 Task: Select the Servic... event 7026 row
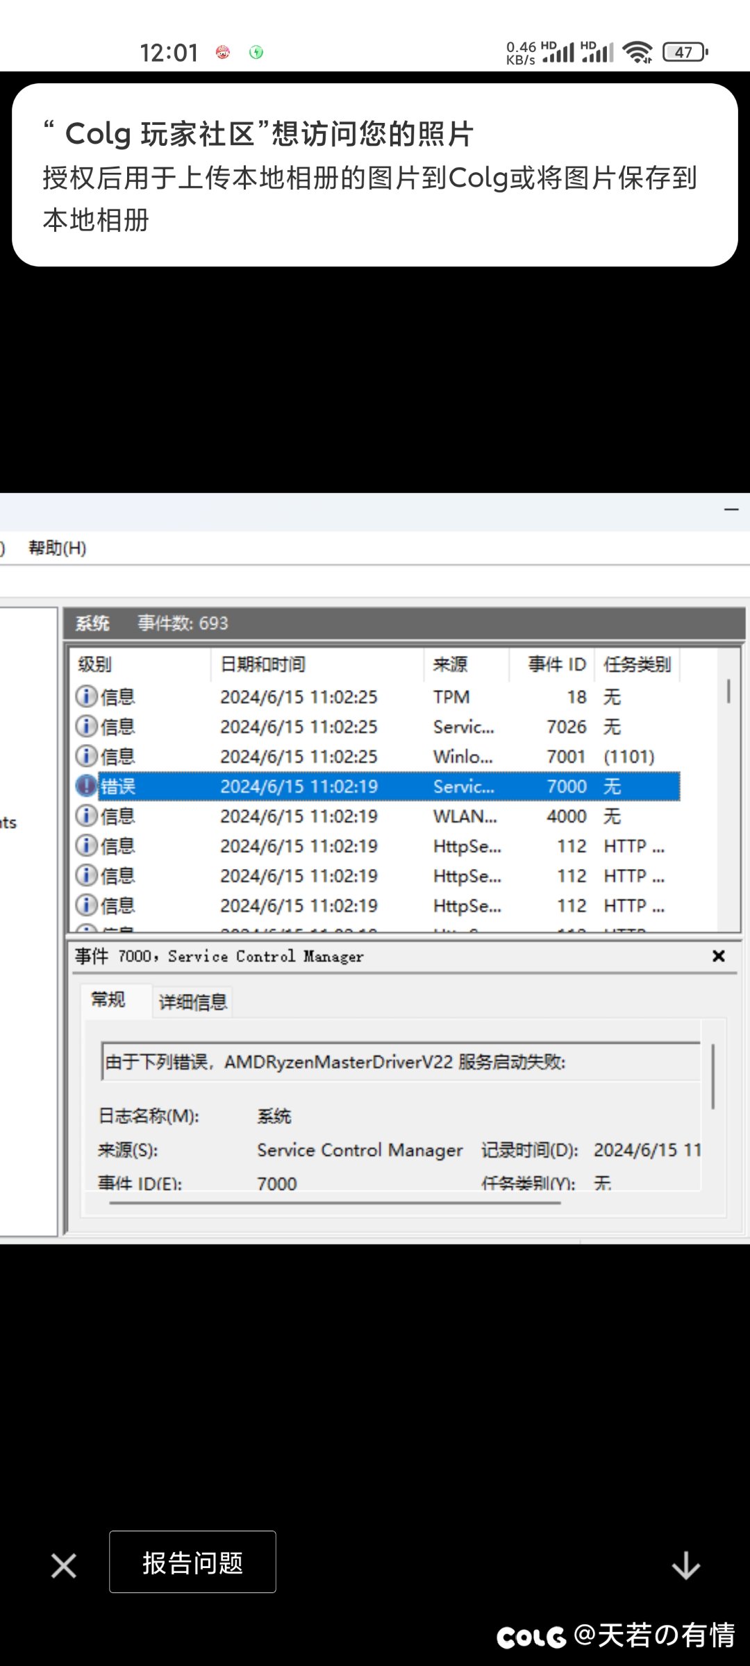(x=376, y=726)
